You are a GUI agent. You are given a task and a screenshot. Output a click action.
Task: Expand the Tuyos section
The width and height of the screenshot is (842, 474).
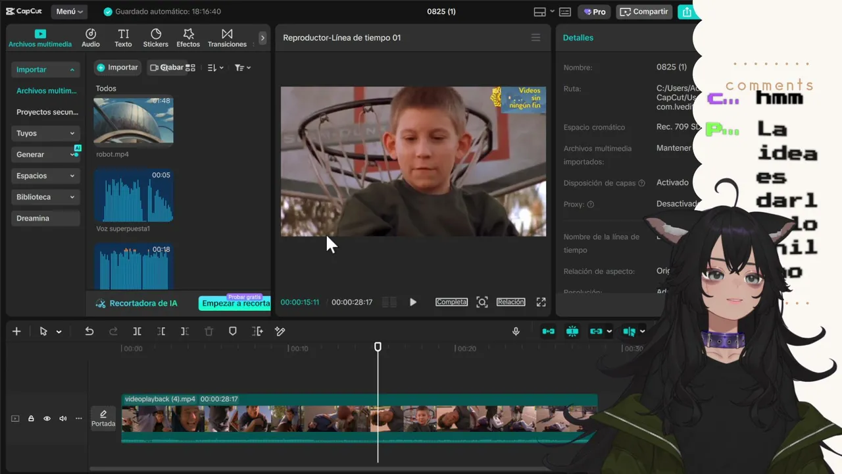tap(45, 133)
